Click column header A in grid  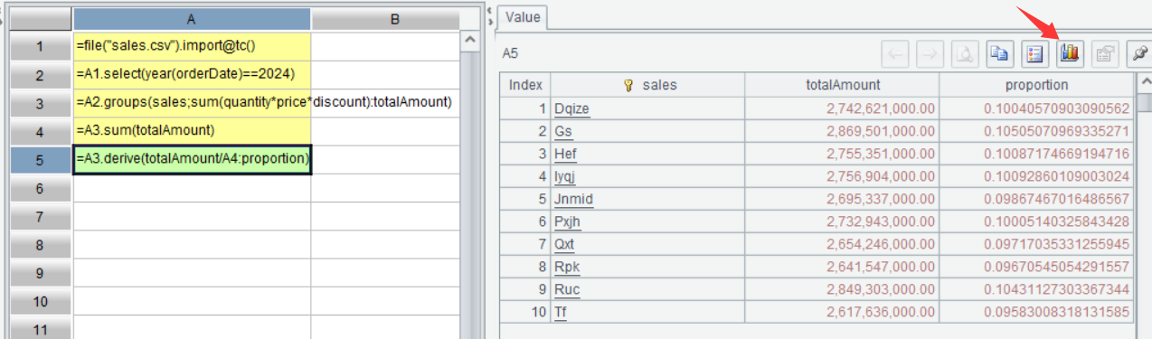point(192,19)
